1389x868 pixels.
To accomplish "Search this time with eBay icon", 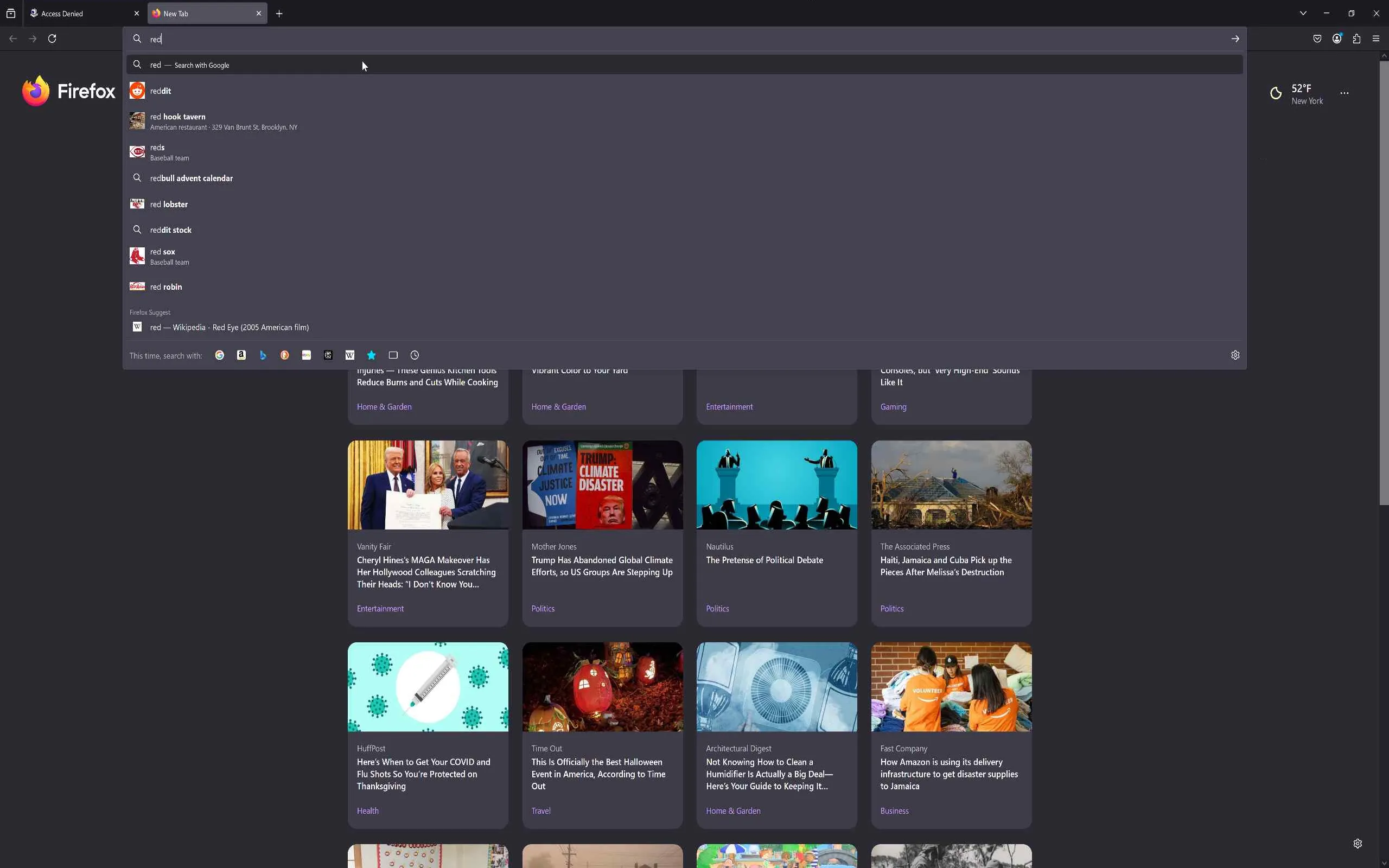I will pyautogui.click(x=307, y=355).
